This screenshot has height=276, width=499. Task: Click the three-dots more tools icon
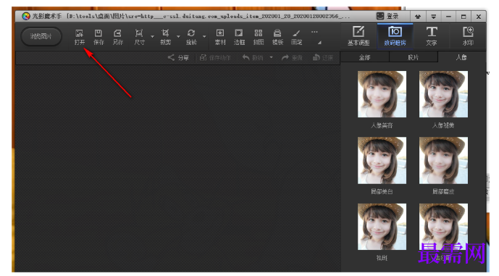(314, 32)
